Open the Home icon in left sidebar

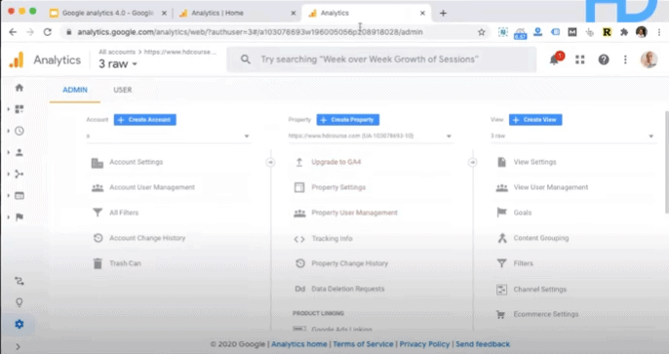20,88
